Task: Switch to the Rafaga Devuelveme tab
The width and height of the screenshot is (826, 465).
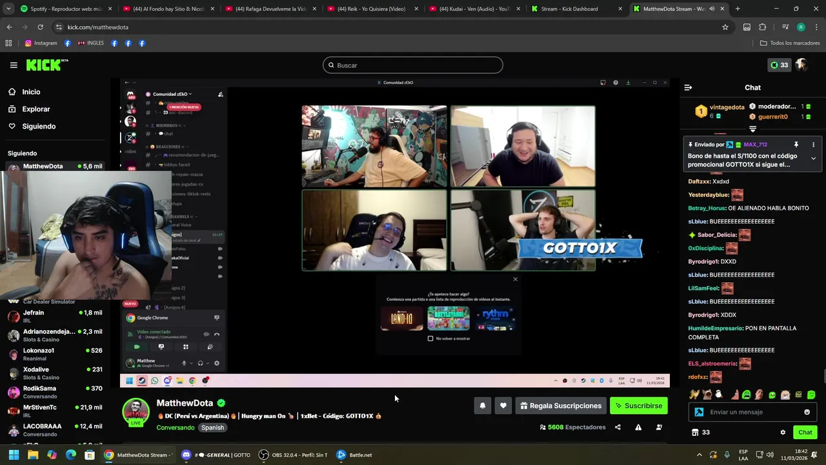Action: point(270,9)
